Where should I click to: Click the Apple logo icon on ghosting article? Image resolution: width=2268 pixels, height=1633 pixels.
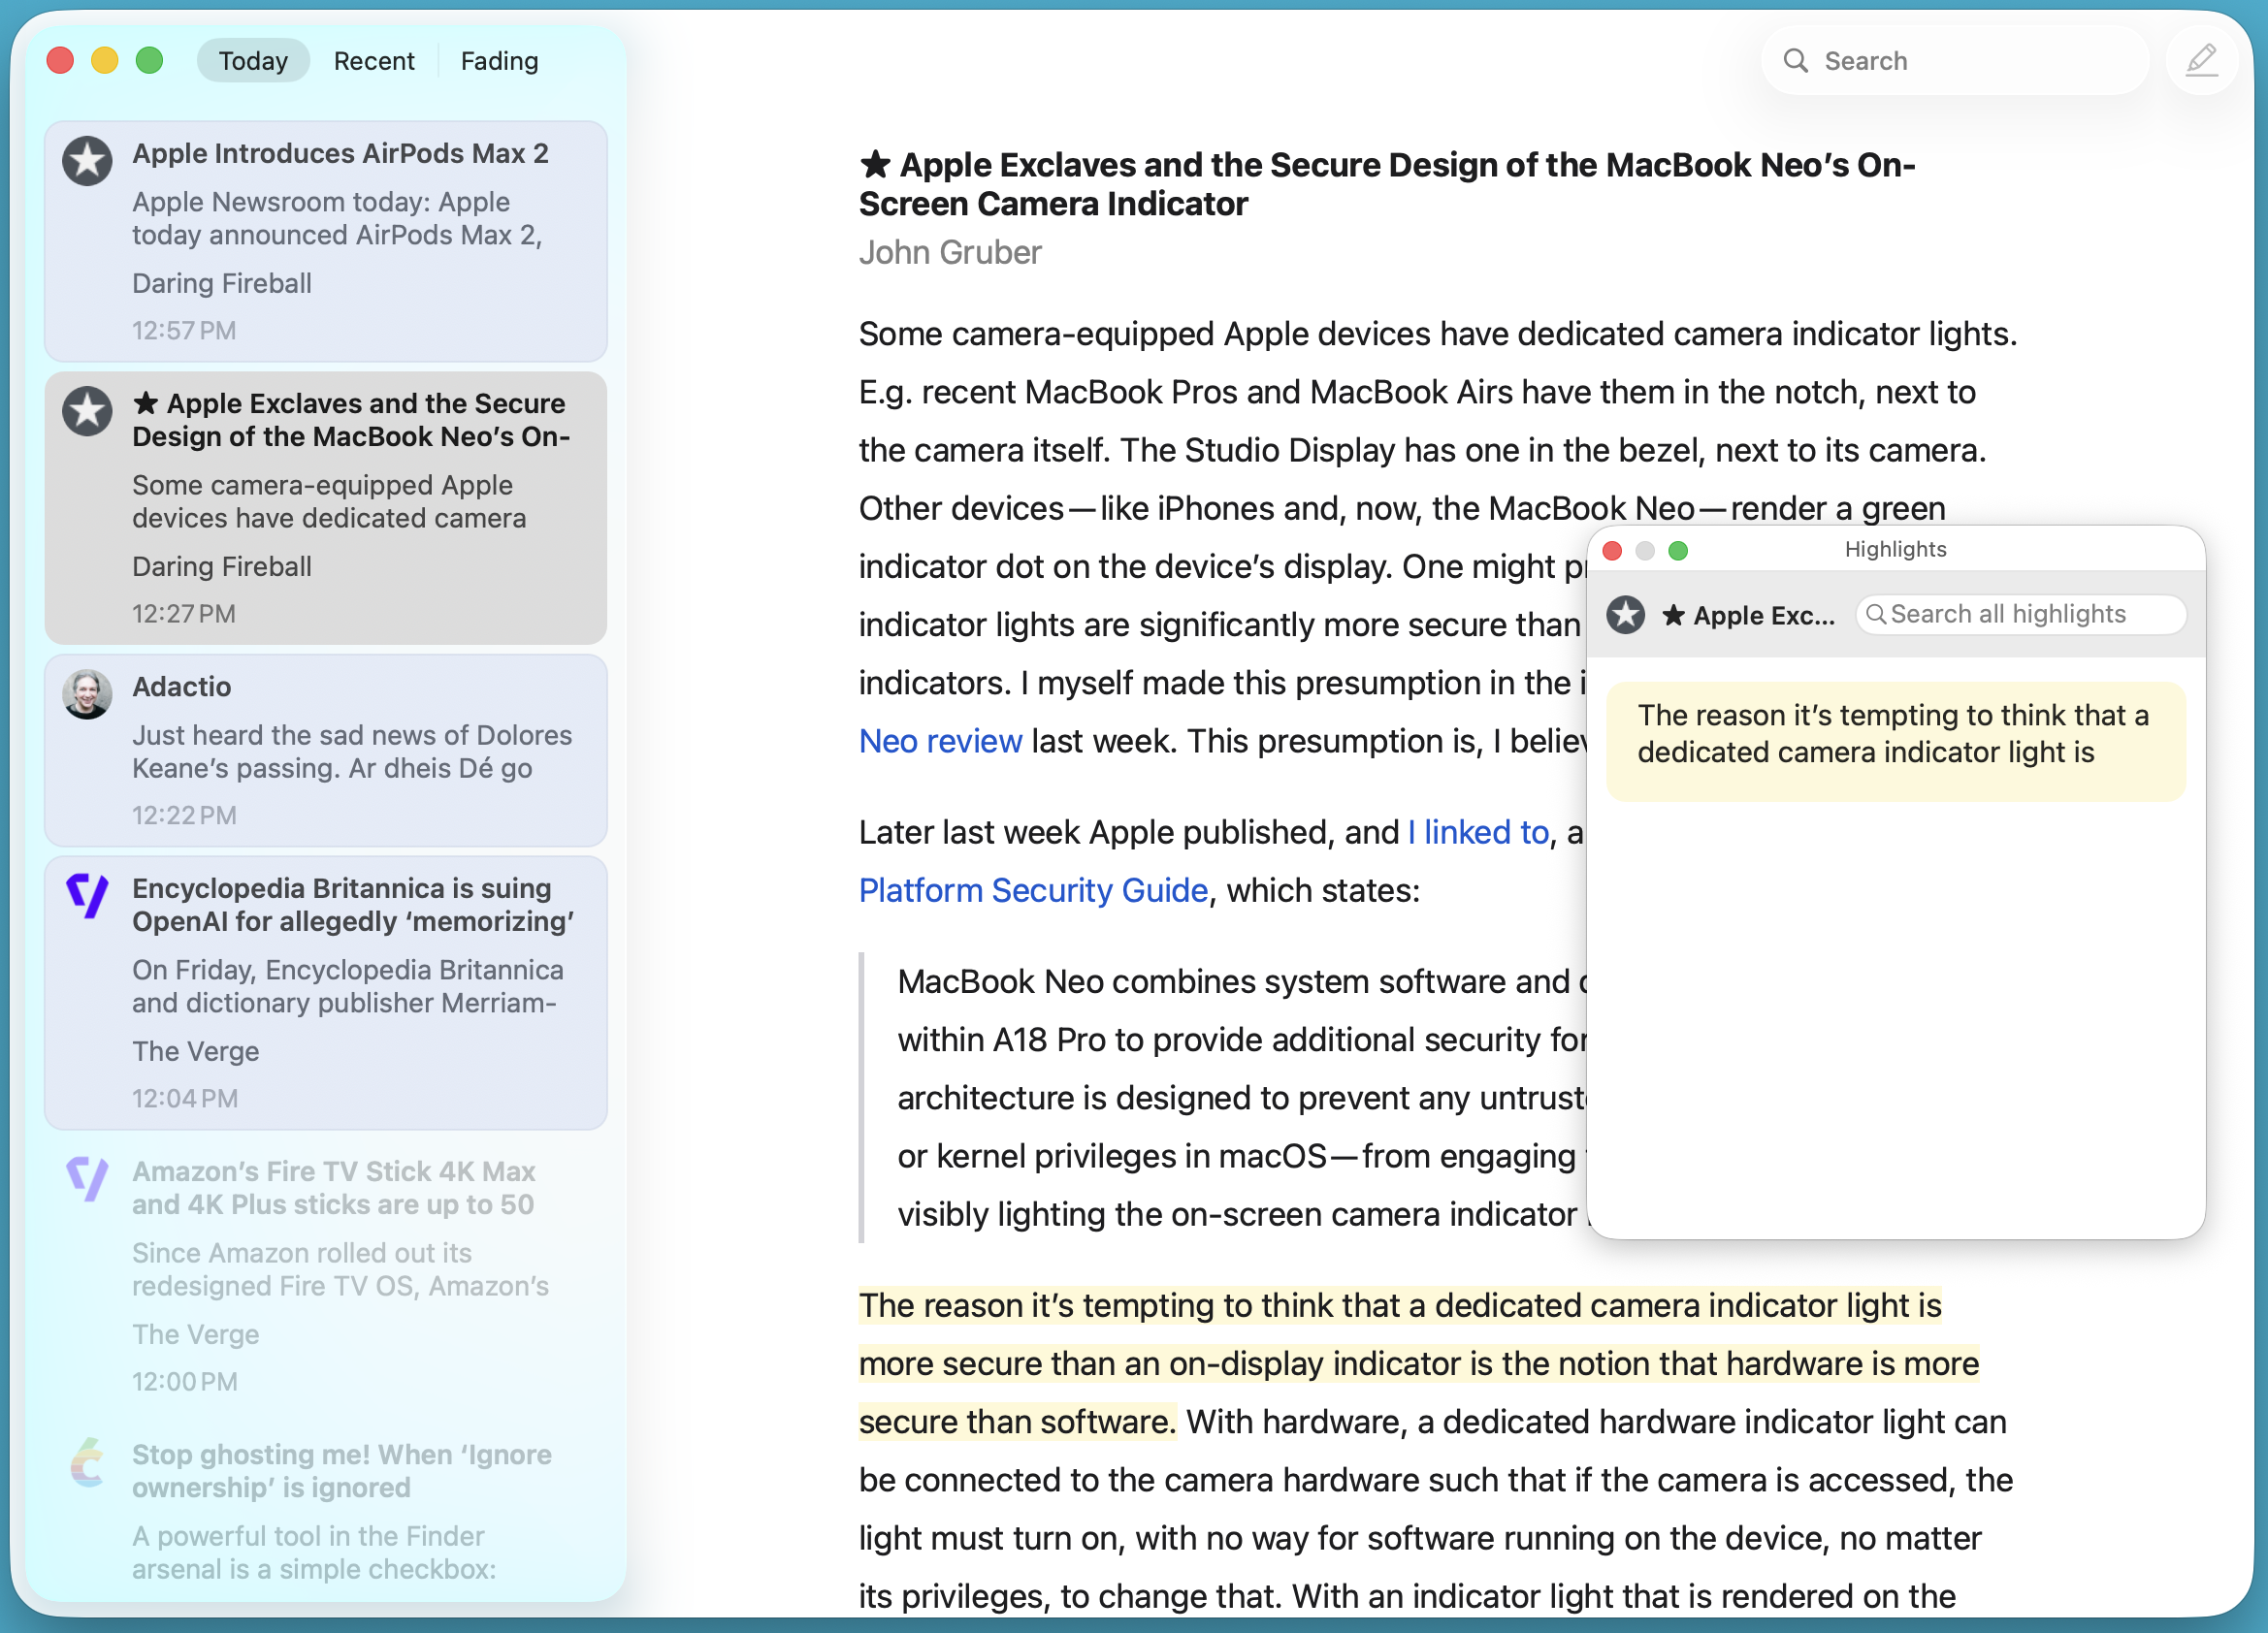click(88, 1462)
